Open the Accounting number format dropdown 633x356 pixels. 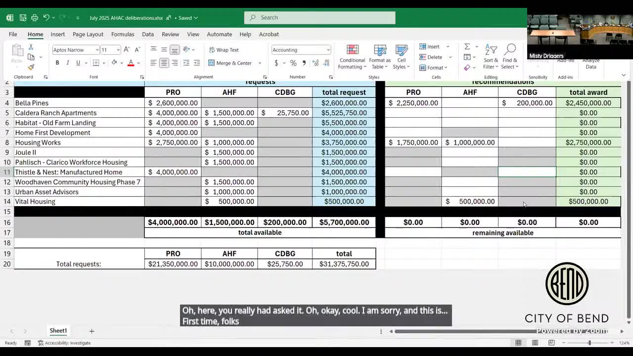328,50
